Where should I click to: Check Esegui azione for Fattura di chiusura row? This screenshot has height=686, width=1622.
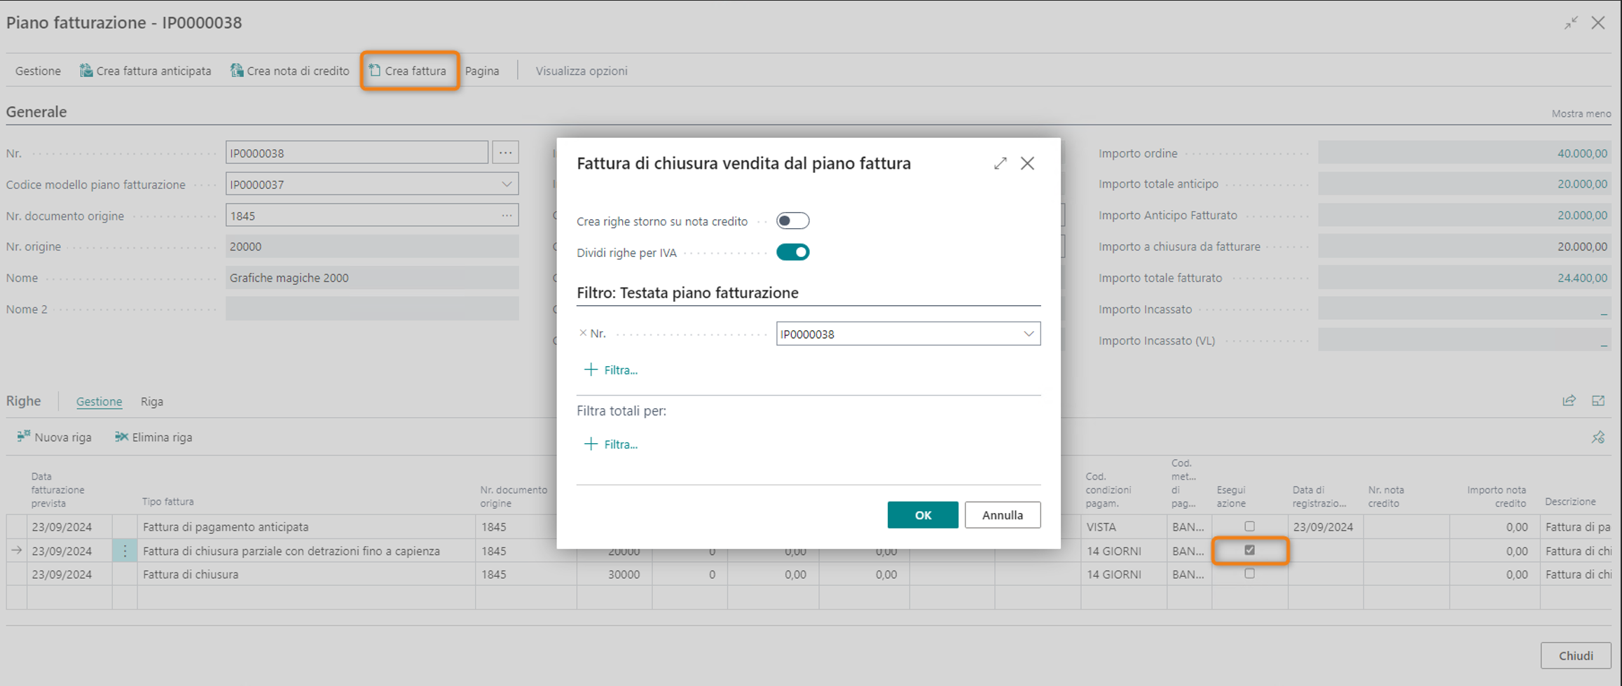(1249, 574)
